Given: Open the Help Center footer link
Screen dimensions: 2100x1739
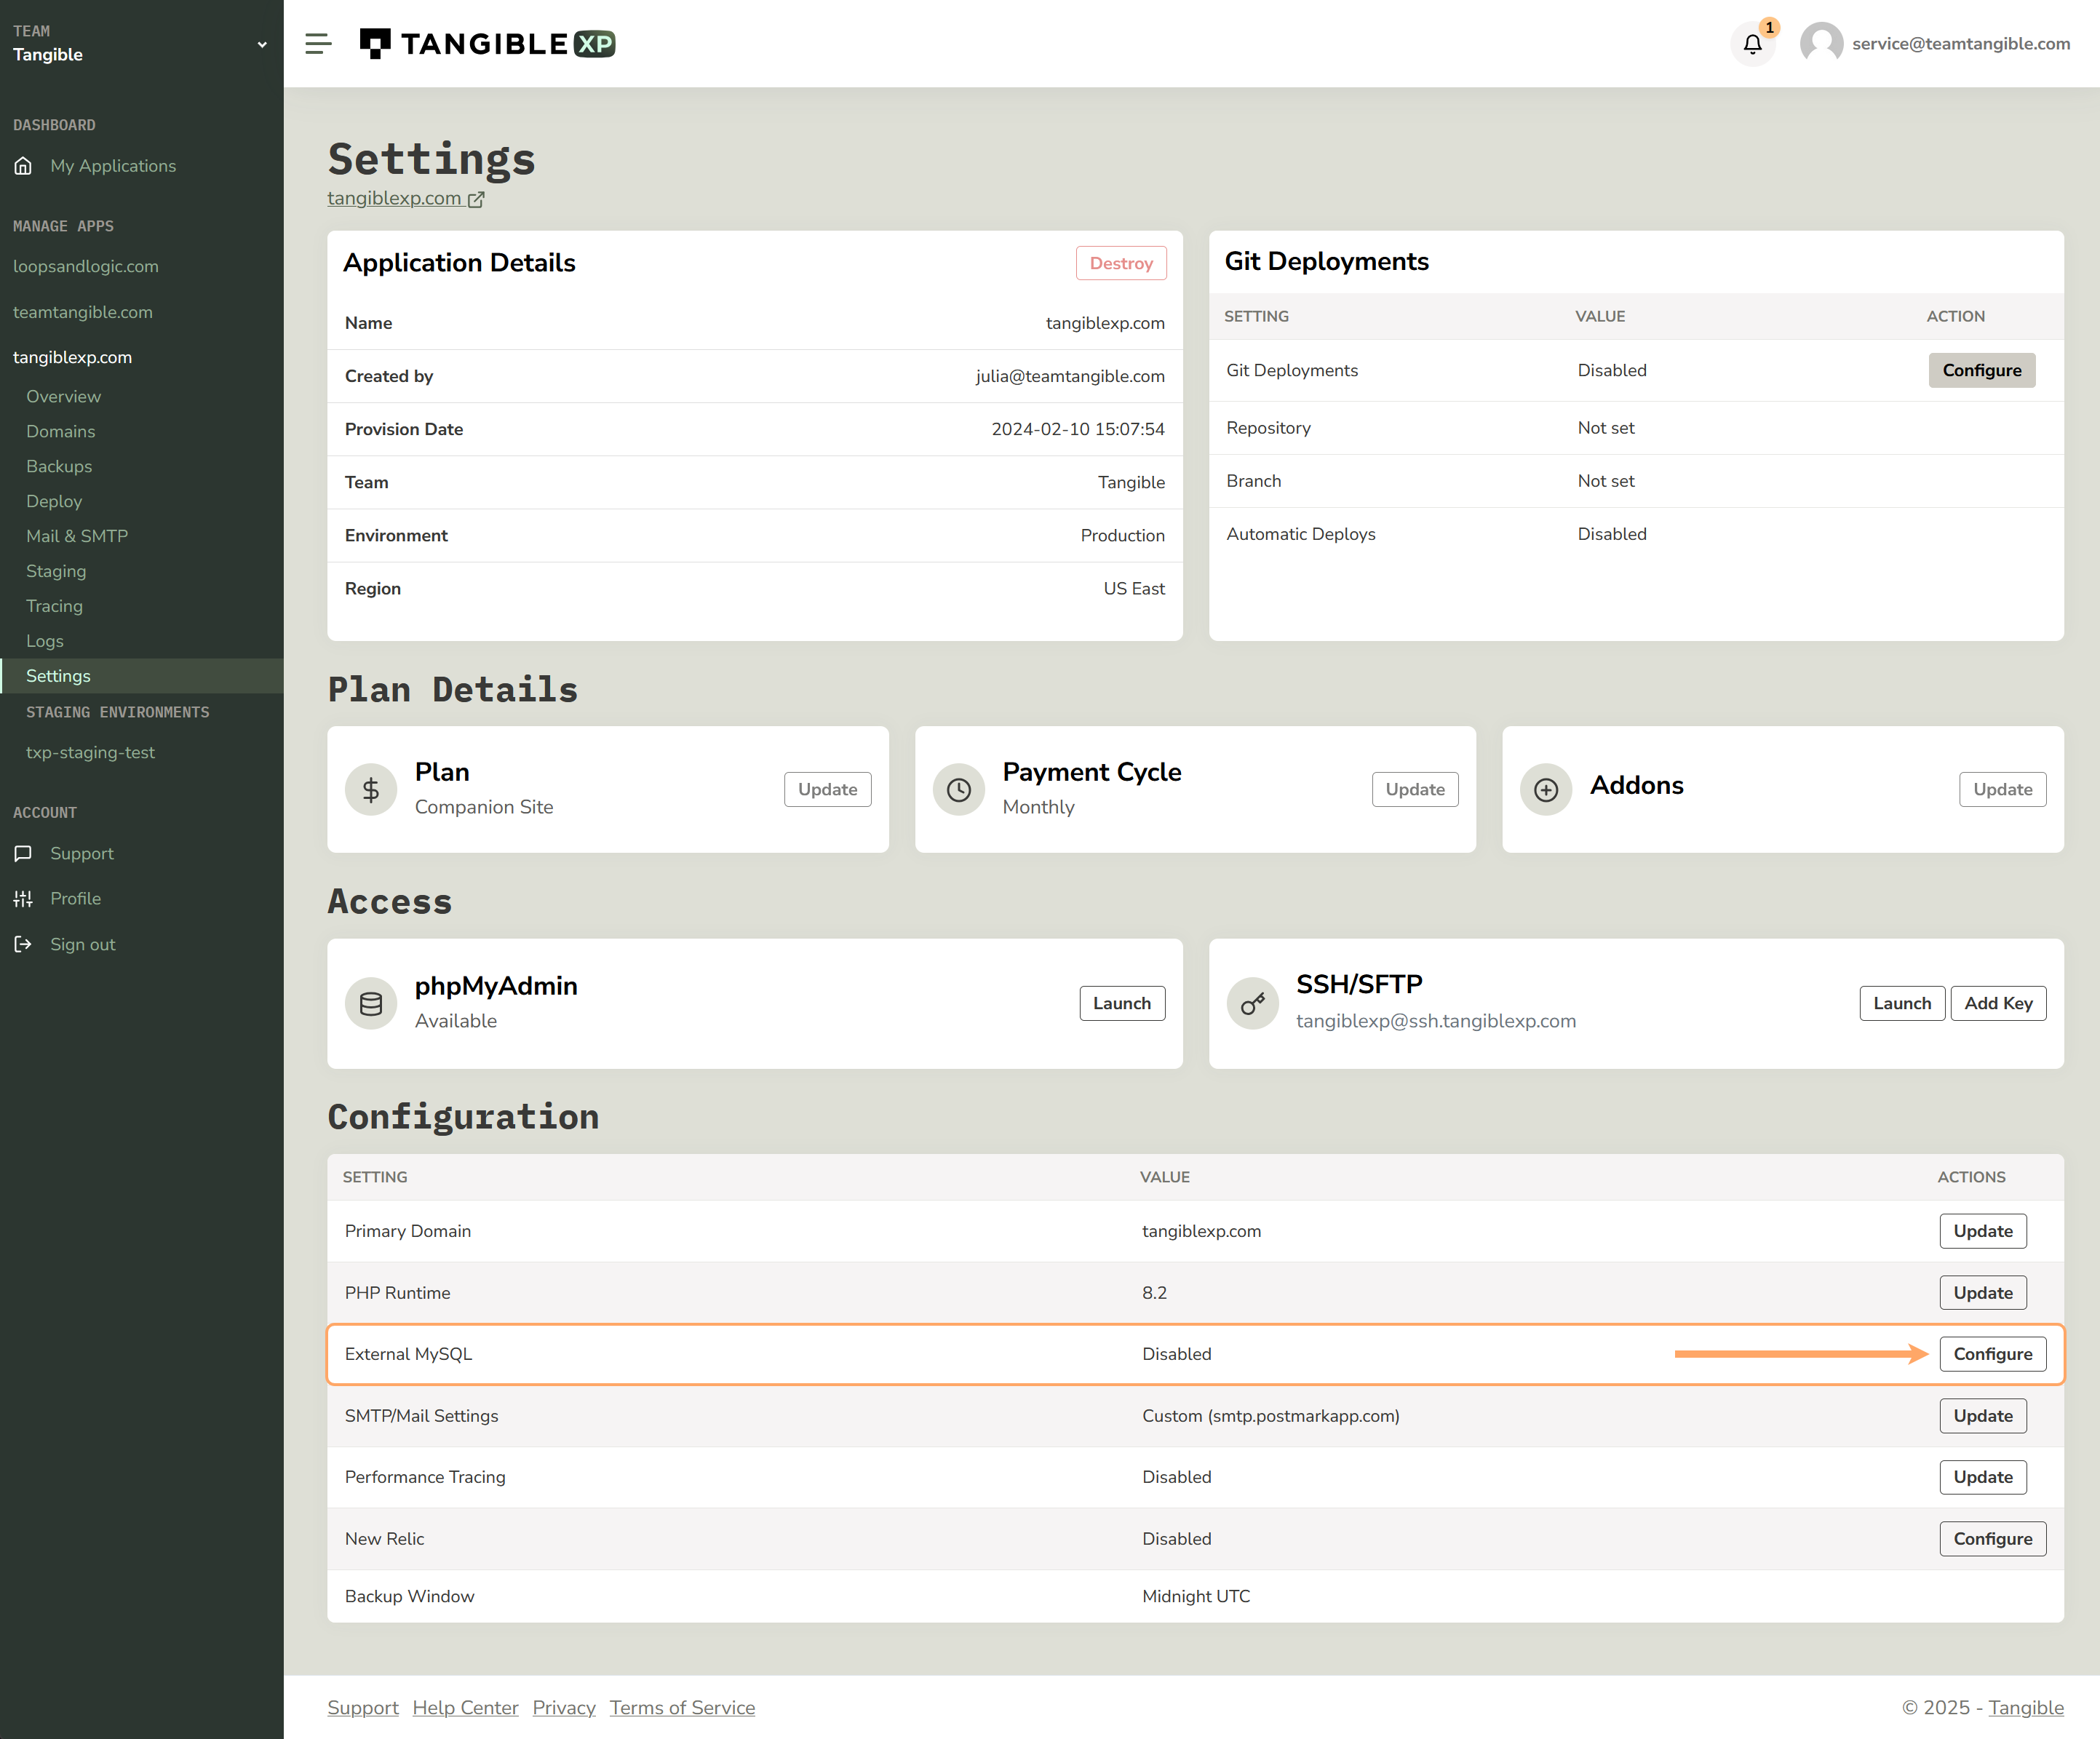Looking at the screenshot, I should (465, 1708).
